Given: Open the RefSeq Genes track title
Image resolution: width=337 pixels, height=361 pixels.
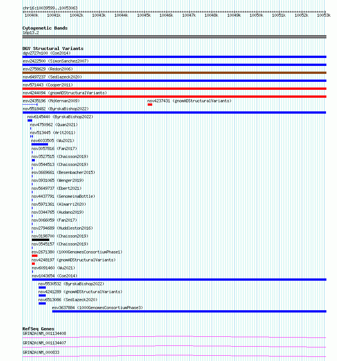Looking at the screenshot, I should (38, 329).
